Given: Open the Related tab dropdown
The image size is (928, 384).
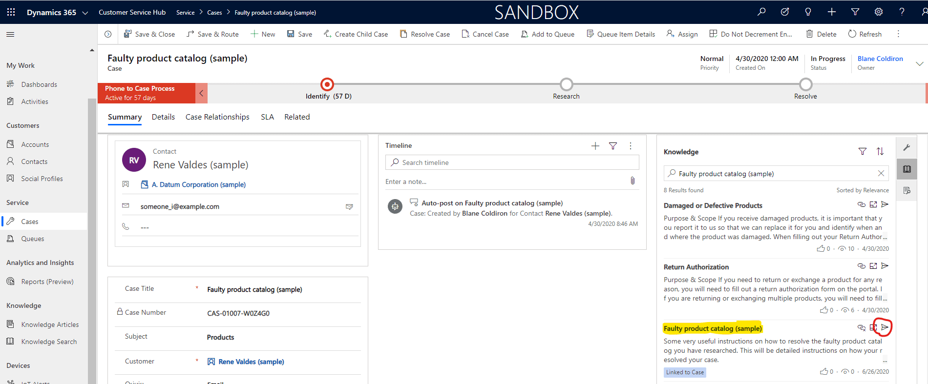Looking at the screenshot, I should click(297, 117).
